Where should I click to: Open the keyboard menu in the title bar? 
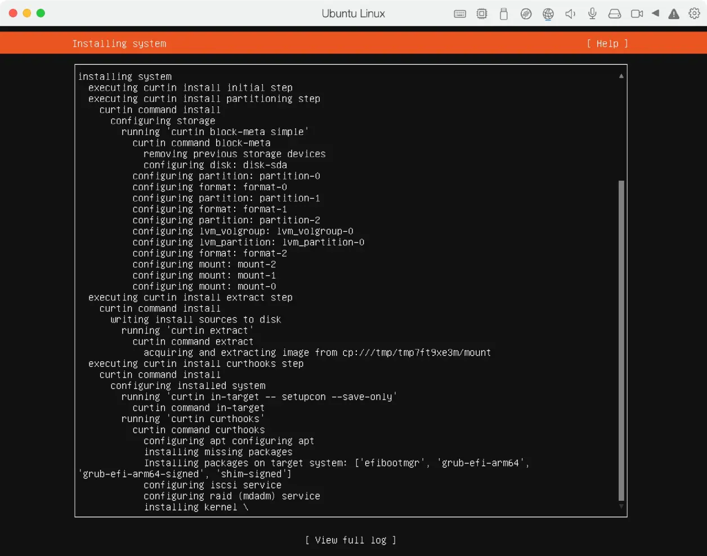[x=460, y=14]
